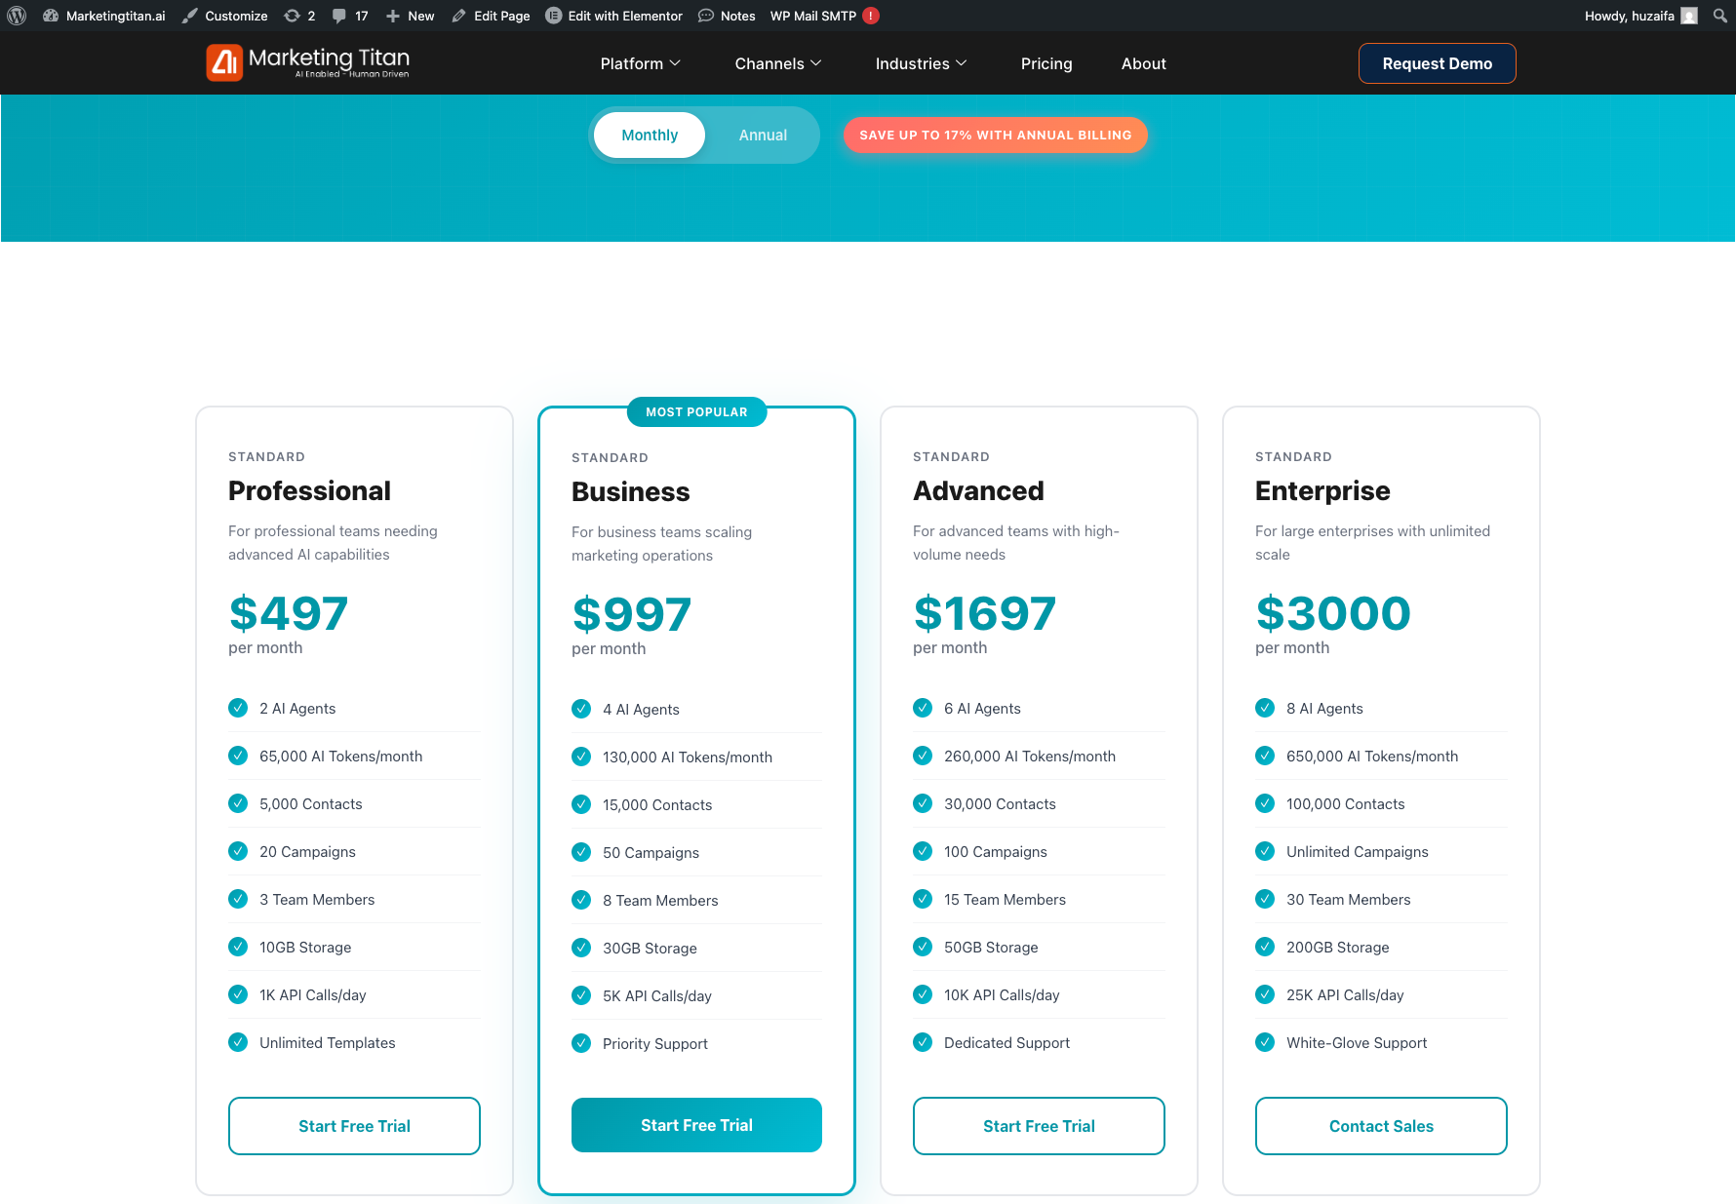Select Monthly billing option
The height and width of the screenshot is (1204, 1736).
coord(650,136)
